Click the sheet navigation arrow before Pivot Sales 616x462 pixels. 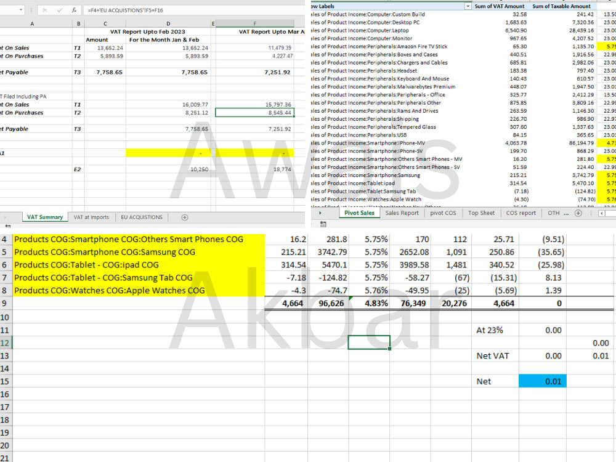pos(320,214)
